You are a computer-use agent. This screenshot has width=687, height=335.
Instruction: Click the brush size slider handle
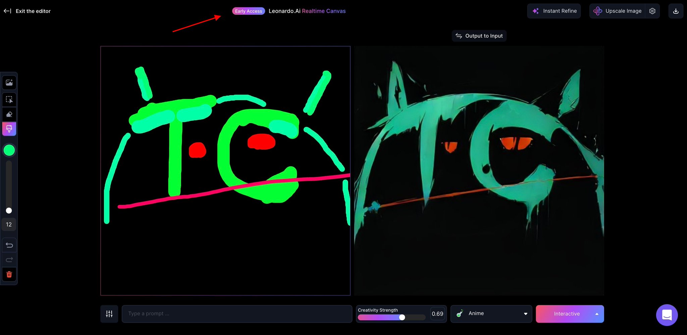pyautogui.click(x=9, y=211)
